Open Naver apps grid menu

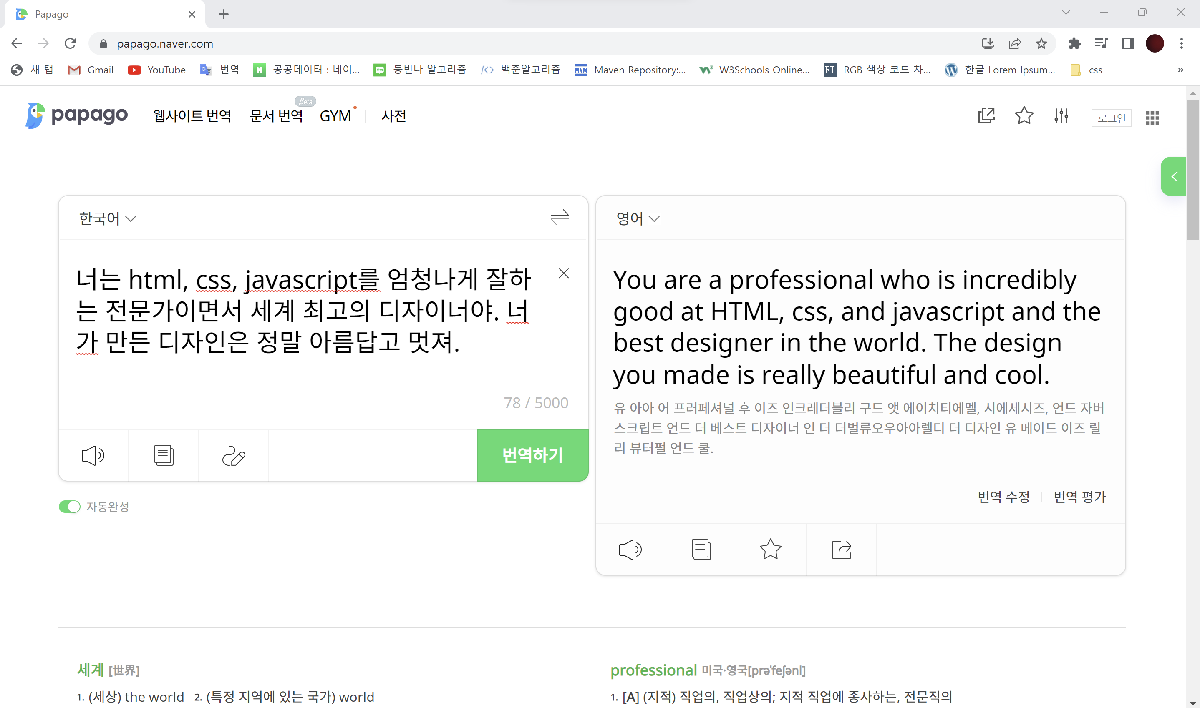click(1152, 118)
